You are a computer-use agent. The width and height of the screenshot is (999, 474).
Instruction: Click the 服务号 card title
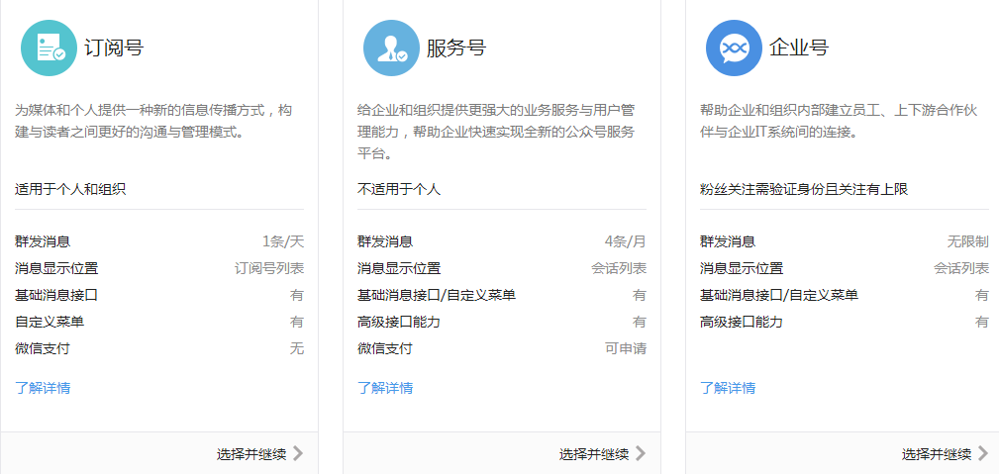tap(456, 47)
